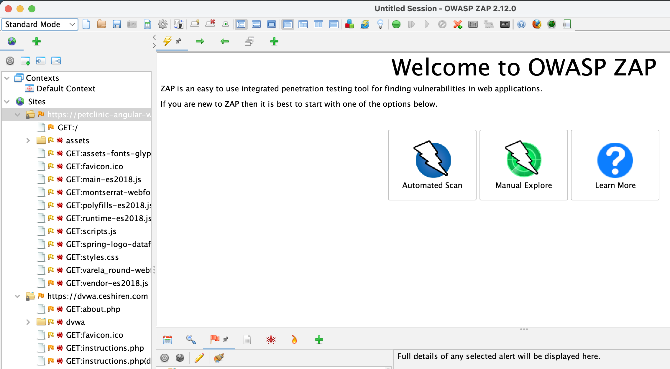
Task: Open Options gear icon in toolbar
Action: pos(163,24)
